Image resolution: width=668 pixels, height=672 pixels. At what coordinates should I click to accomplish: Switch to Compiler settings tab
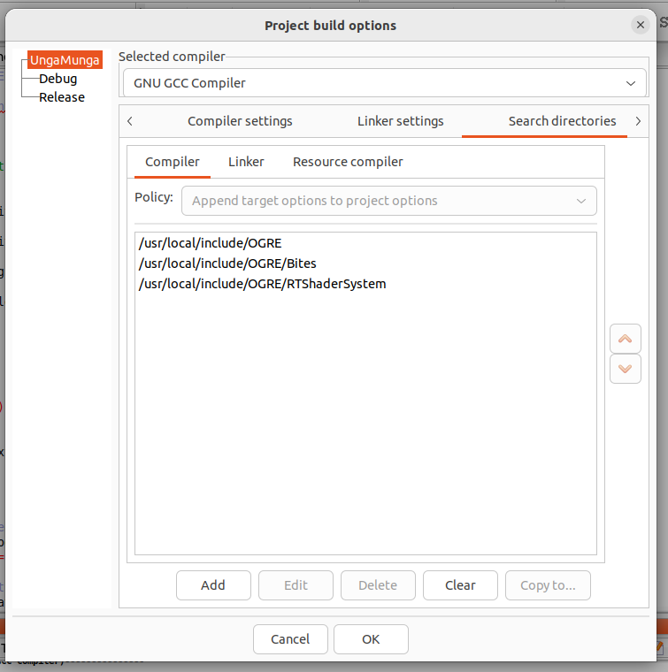[x=240, y=121]
